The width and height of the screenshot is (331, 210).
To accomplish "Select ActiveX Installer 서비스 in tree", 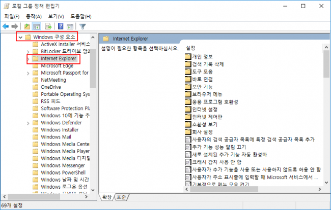I will [x=61, y=44].
